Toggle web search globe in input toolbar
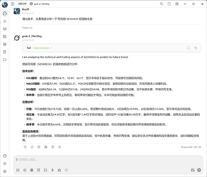207x177 pixels. [x=32, y=170]
